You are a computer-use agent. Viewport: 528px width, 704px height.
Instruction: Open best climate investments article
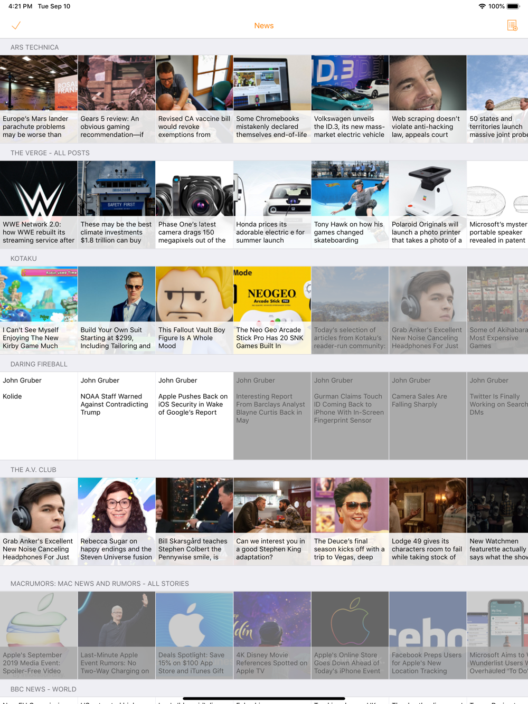click(x=117, y=205)
